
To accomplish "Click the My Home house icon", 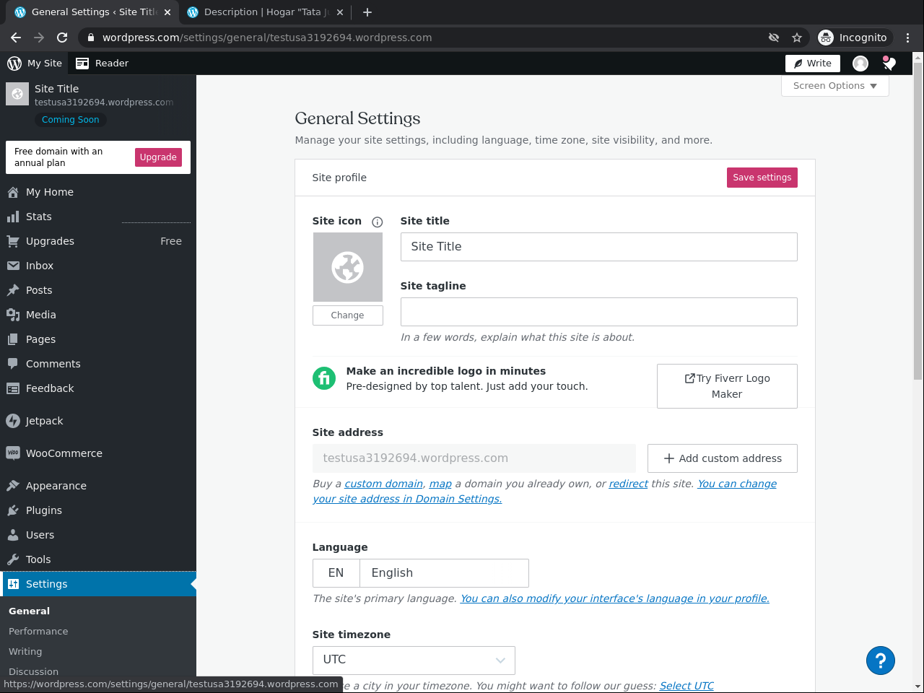I will pyautogui.click(x=13, y=192).
